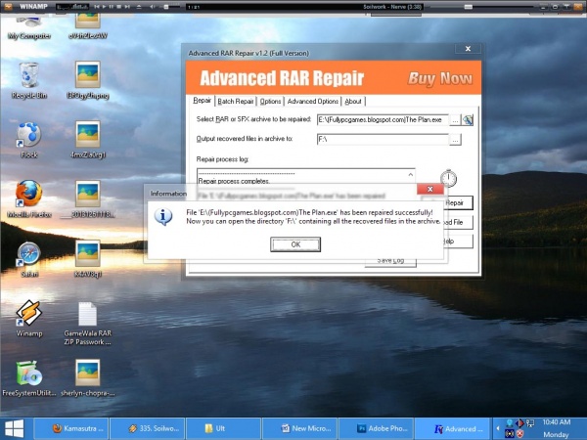Screen dimensions: 587x440
Task: Open the Ult folder taskbar item
Action: click(x=224, y=429)
